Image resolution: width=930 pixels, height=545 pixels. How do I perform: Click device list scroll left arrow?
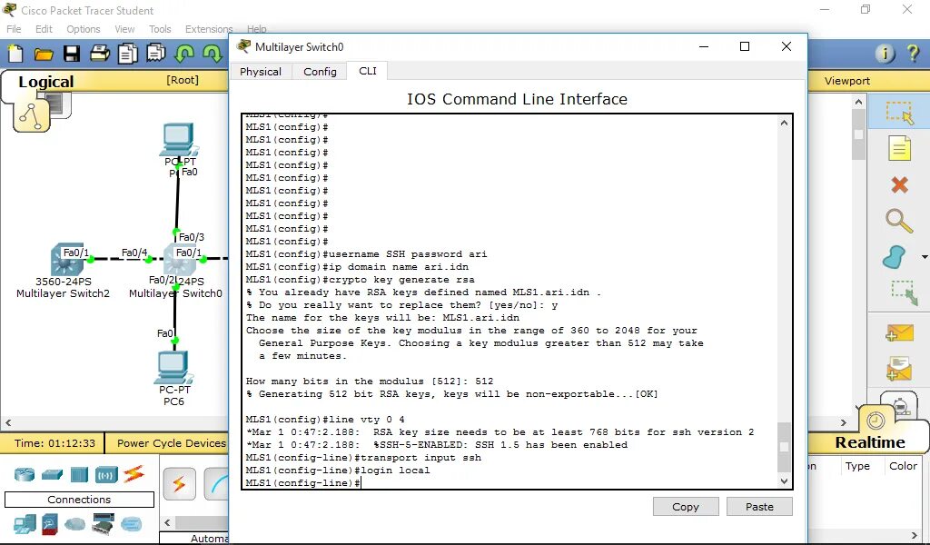click(167, 522)
